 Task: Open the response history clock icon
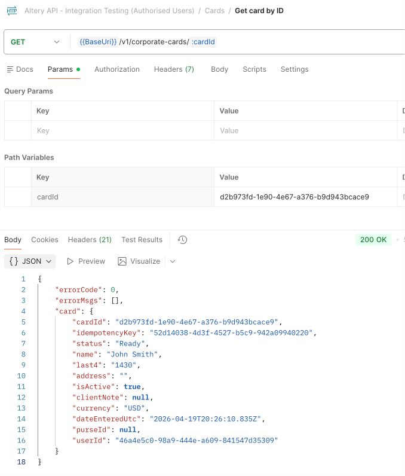(x=182, y=240)
